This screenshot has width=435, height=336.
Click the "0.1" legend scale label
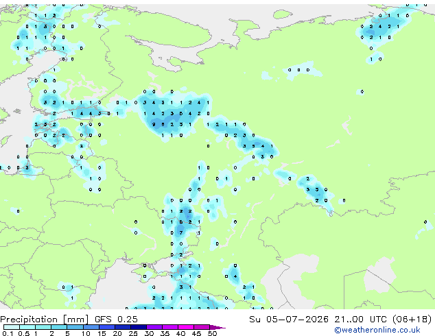[x=8, y=333]
